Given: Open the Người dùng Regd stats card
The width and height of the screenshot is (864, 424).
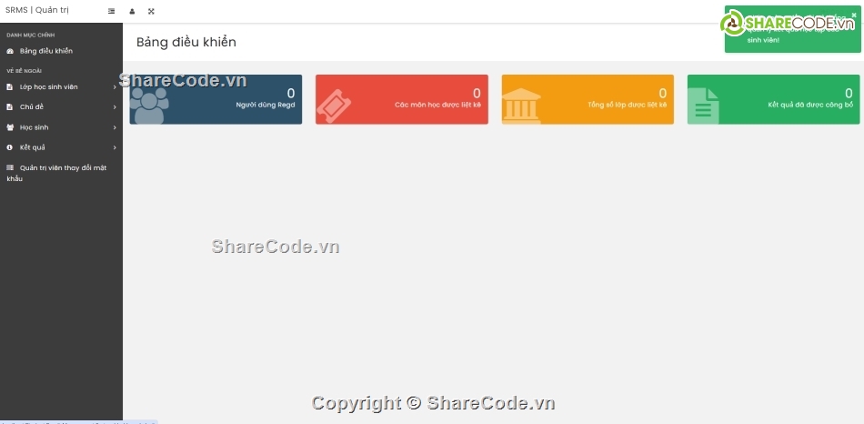Looking at the screenshot, I should (x=216, y=99).
